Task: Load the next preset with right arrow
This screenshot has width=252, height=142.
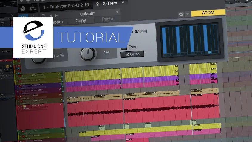Action: pos(56,16)
